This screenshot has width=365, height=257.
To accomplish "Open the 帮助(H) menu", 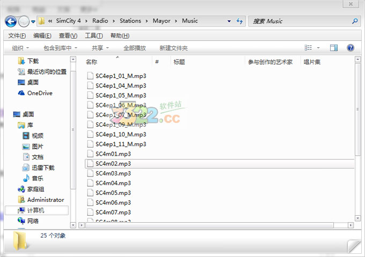I will pos(120,35).
